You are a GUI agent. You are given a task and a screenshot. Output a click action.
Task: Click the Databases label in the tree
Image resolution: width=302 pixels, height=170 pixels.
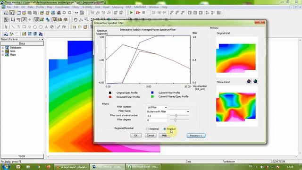(x=16, y=48)
